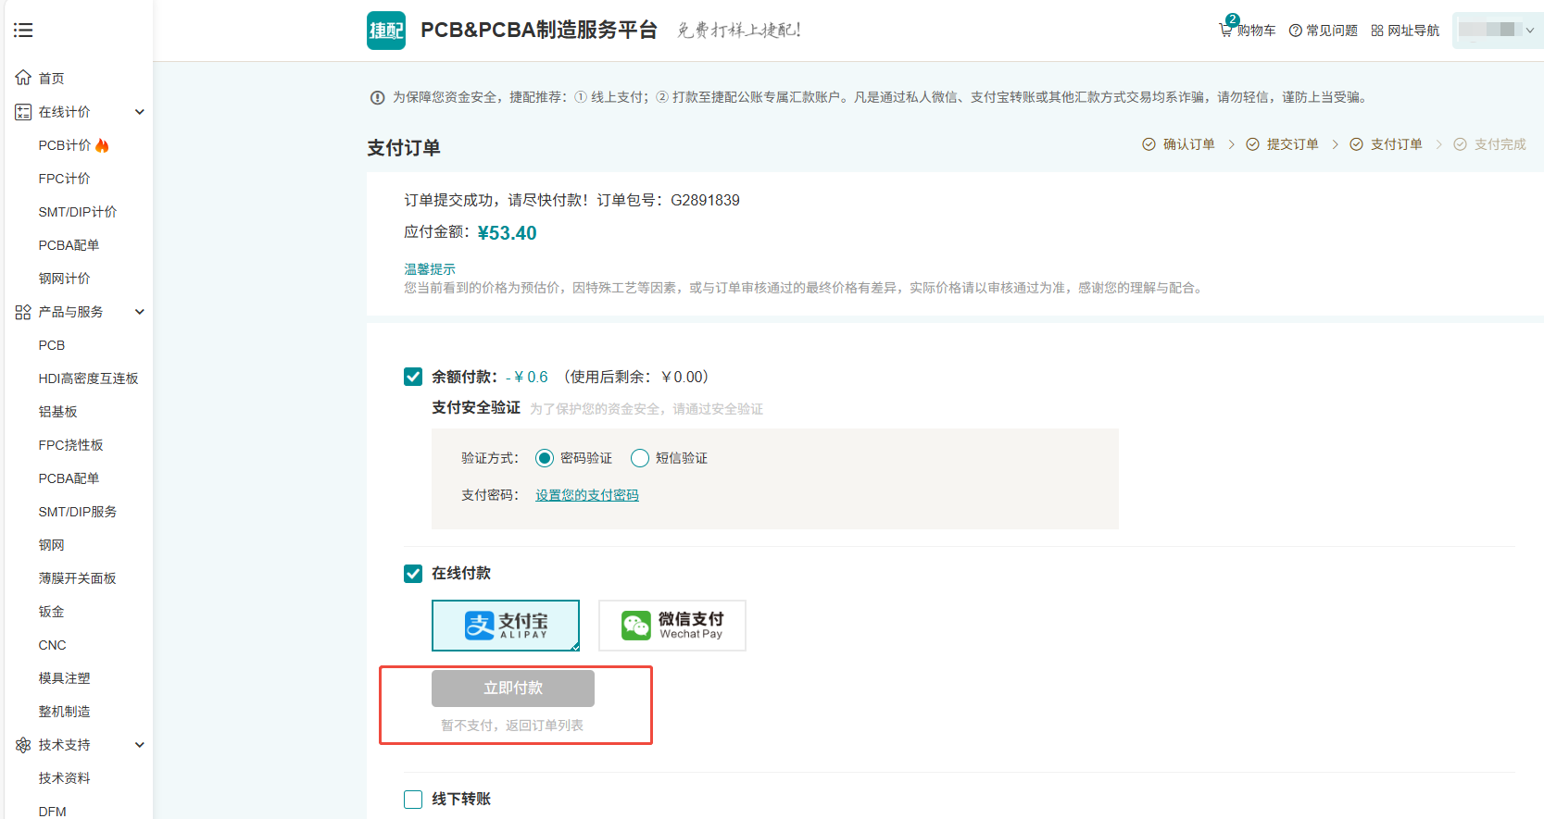Toggle the 在线付款 online payment checkbox

(413, 574)
